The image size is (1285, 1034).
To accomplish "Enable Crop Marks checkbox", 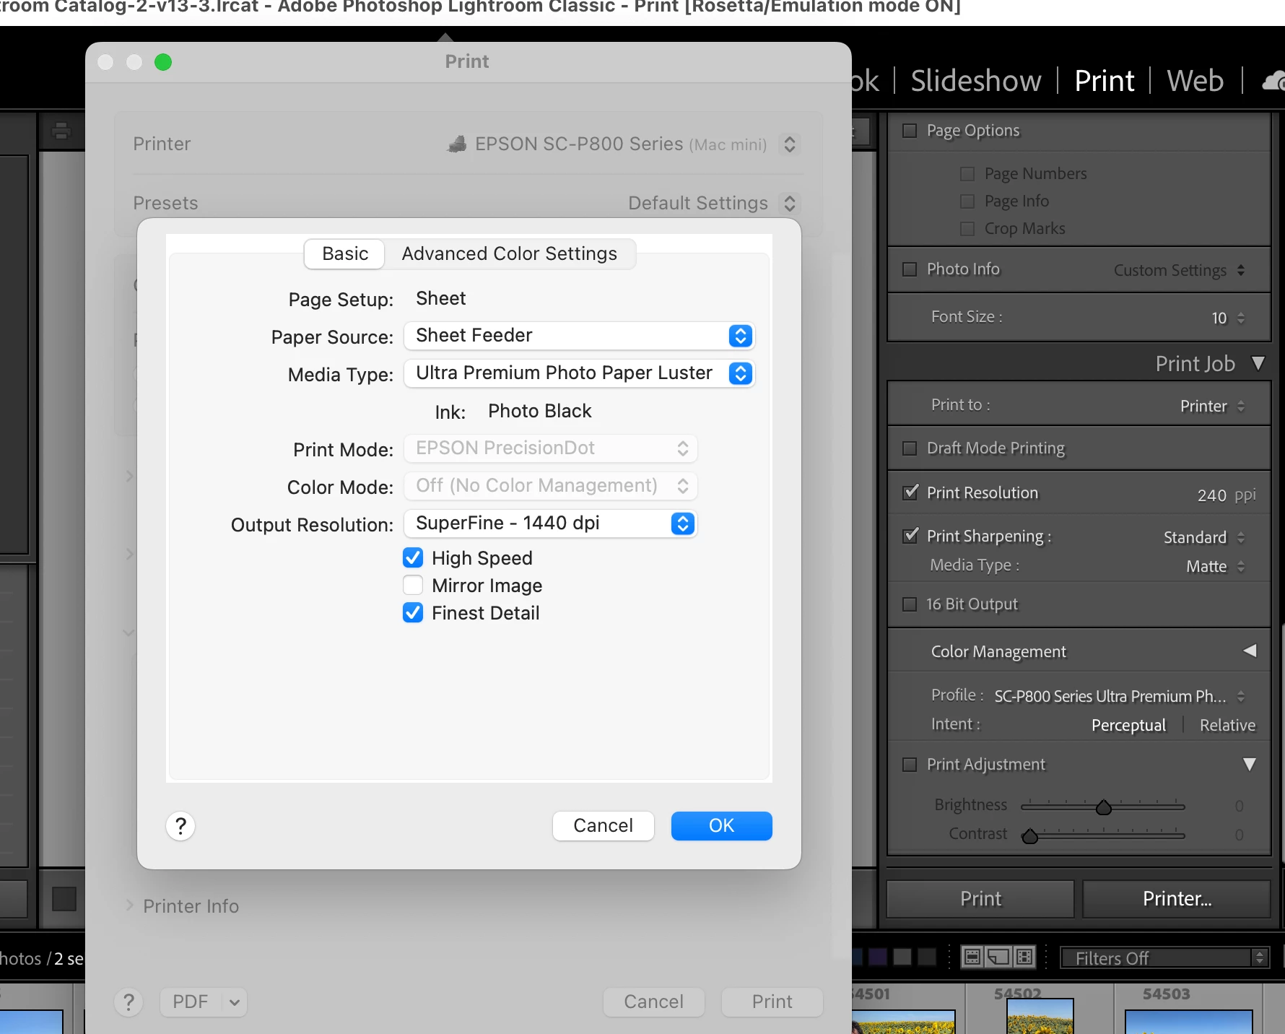I will point(967,228).
